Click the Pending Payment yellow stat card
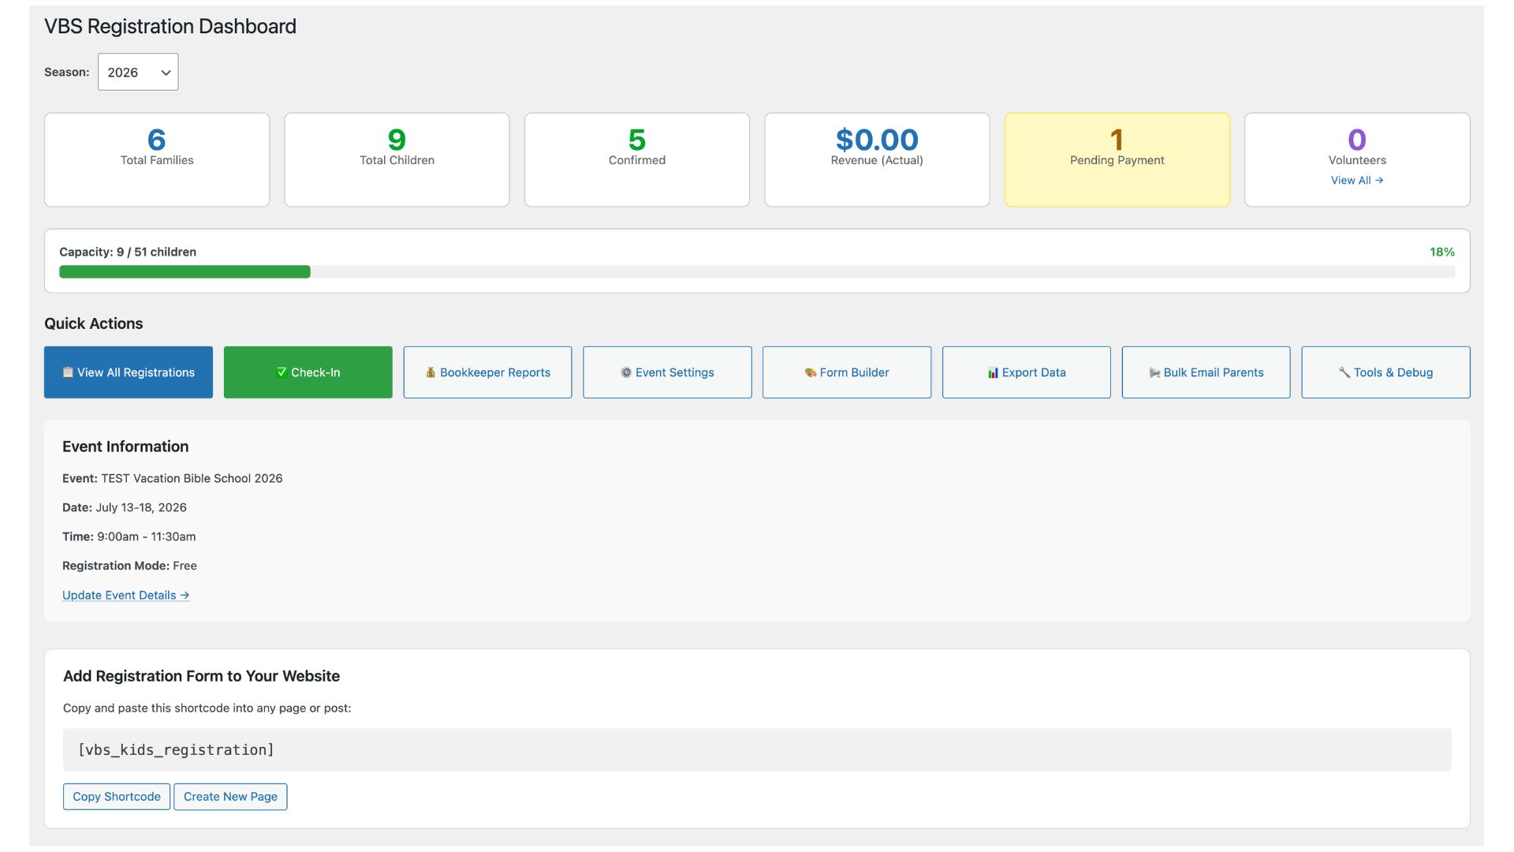Image resolution: width=1514 pixels, height=852 pixels. tap(1117, 159)
